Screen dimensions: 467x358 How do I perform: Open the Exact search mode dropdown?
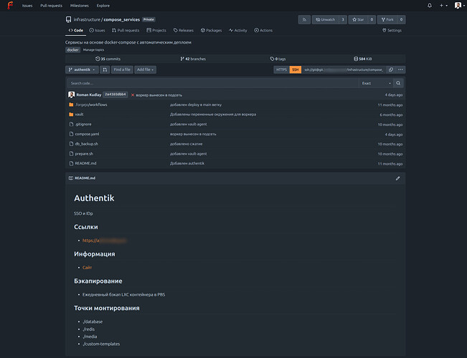376,83
